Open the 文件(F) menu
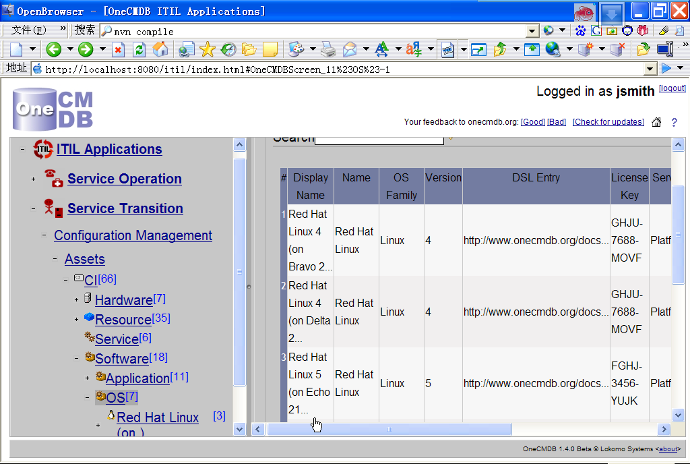 point(28,30)
